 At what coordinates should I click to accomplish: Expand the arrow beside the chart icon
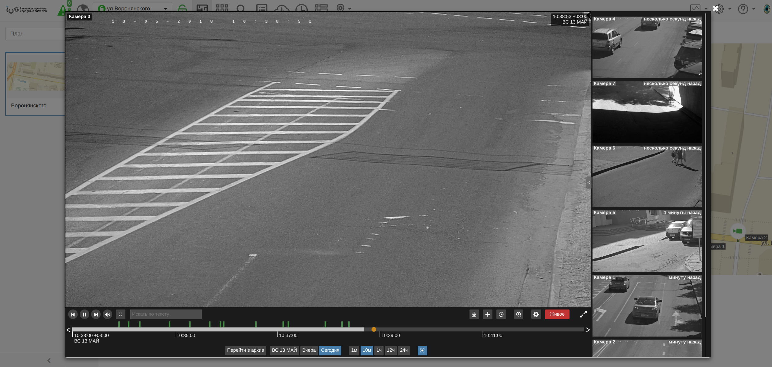(x=706, y=9)
